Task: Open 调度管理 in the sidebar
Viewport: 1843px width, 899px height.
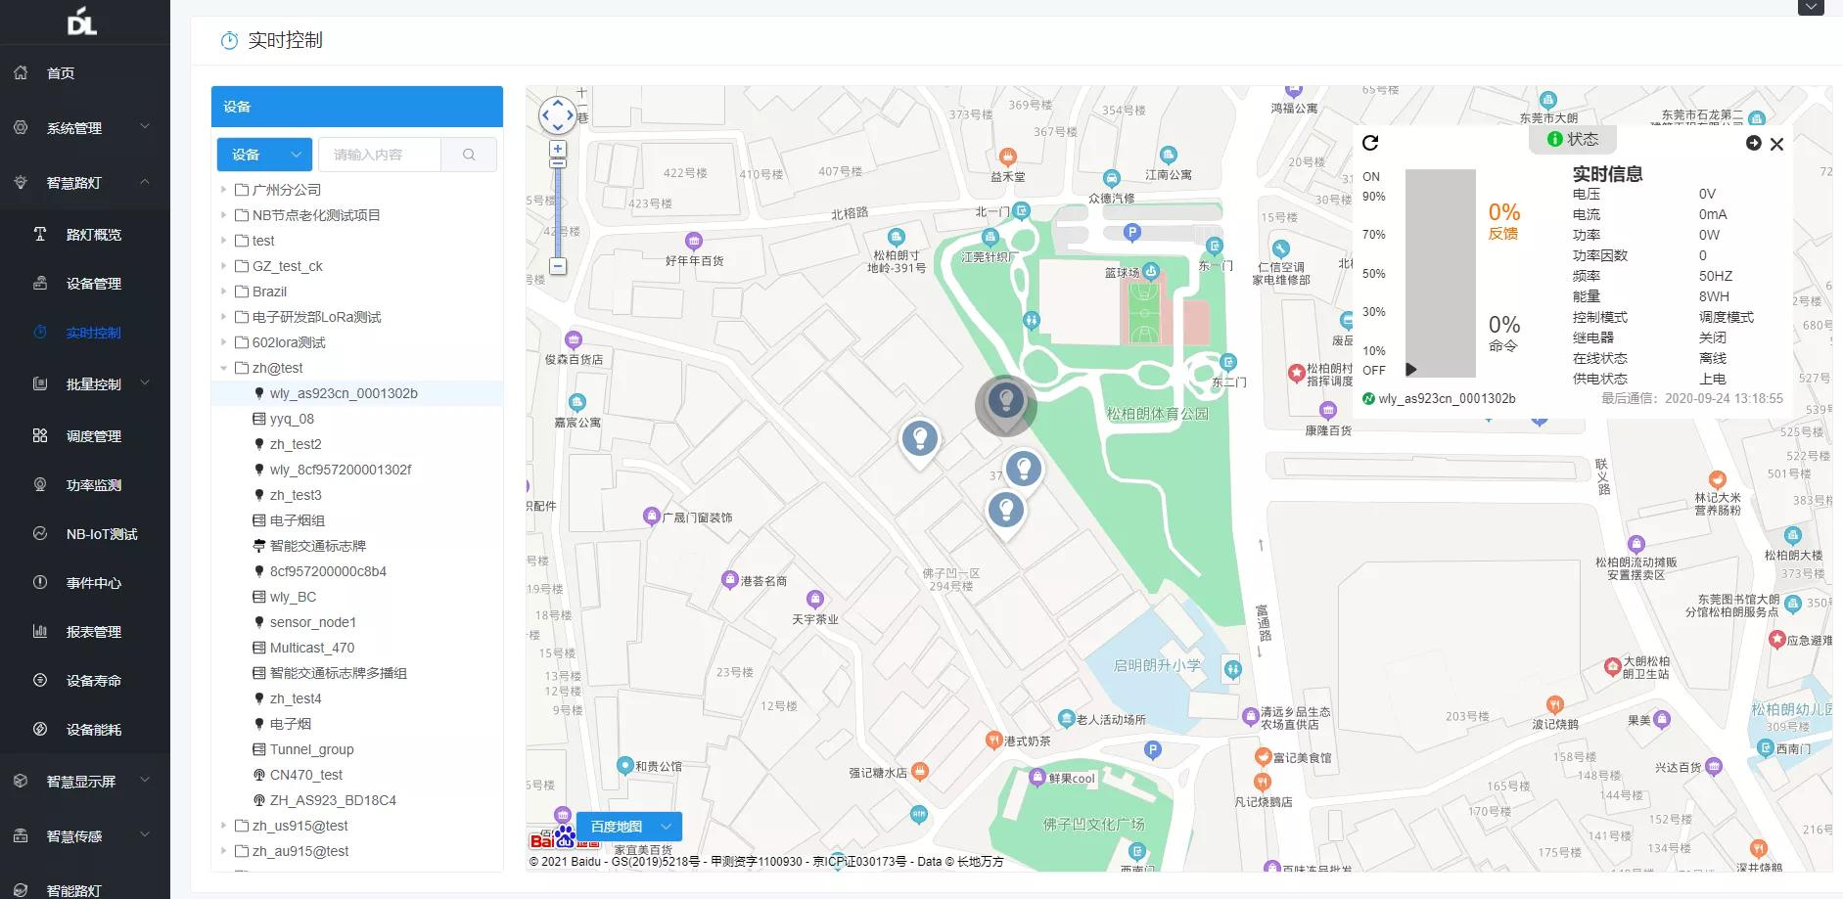Action: 94,436
